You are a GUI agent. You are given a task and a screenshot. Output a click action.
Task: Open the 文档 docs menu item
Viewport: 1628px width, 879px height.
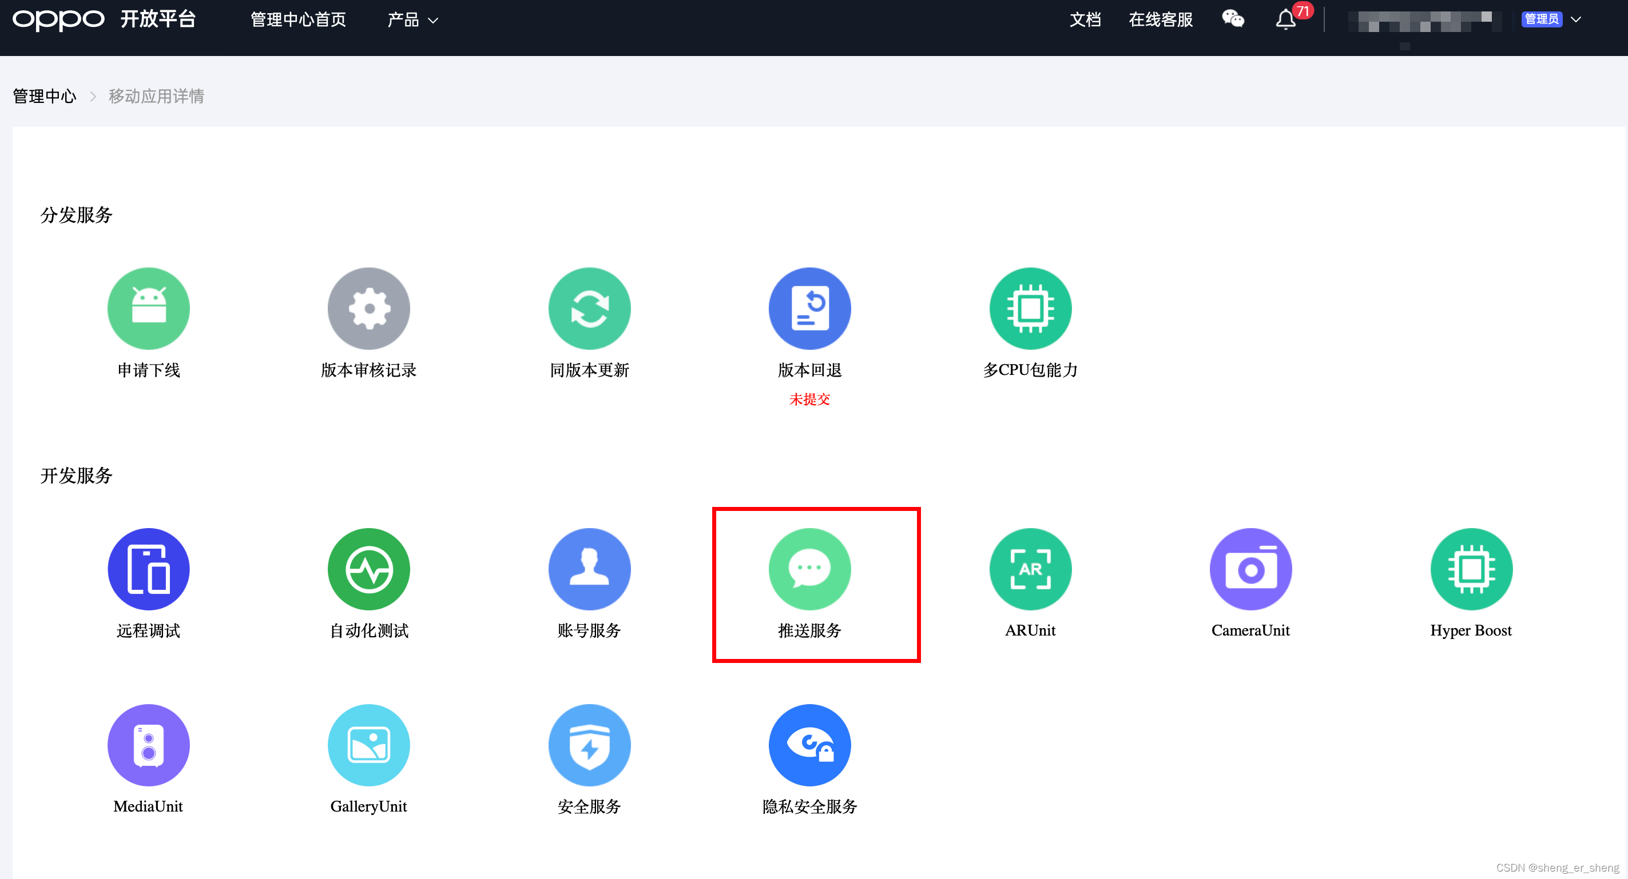coord(1085,20)
